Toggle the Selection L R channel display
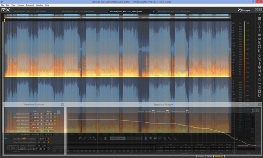Image resolution: width=263 pixels, height=158 pixels. coord(167,112)
